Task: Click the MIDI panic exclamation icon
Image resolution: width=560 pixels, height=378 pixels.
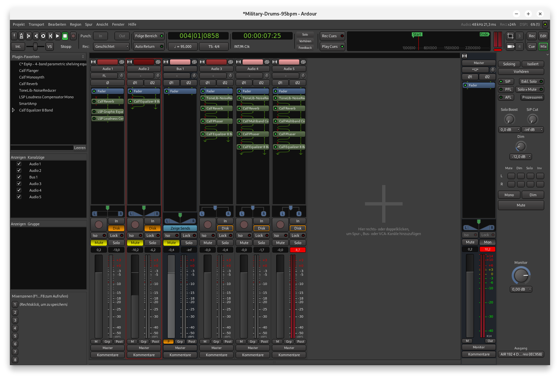Action: coord(14,36)
